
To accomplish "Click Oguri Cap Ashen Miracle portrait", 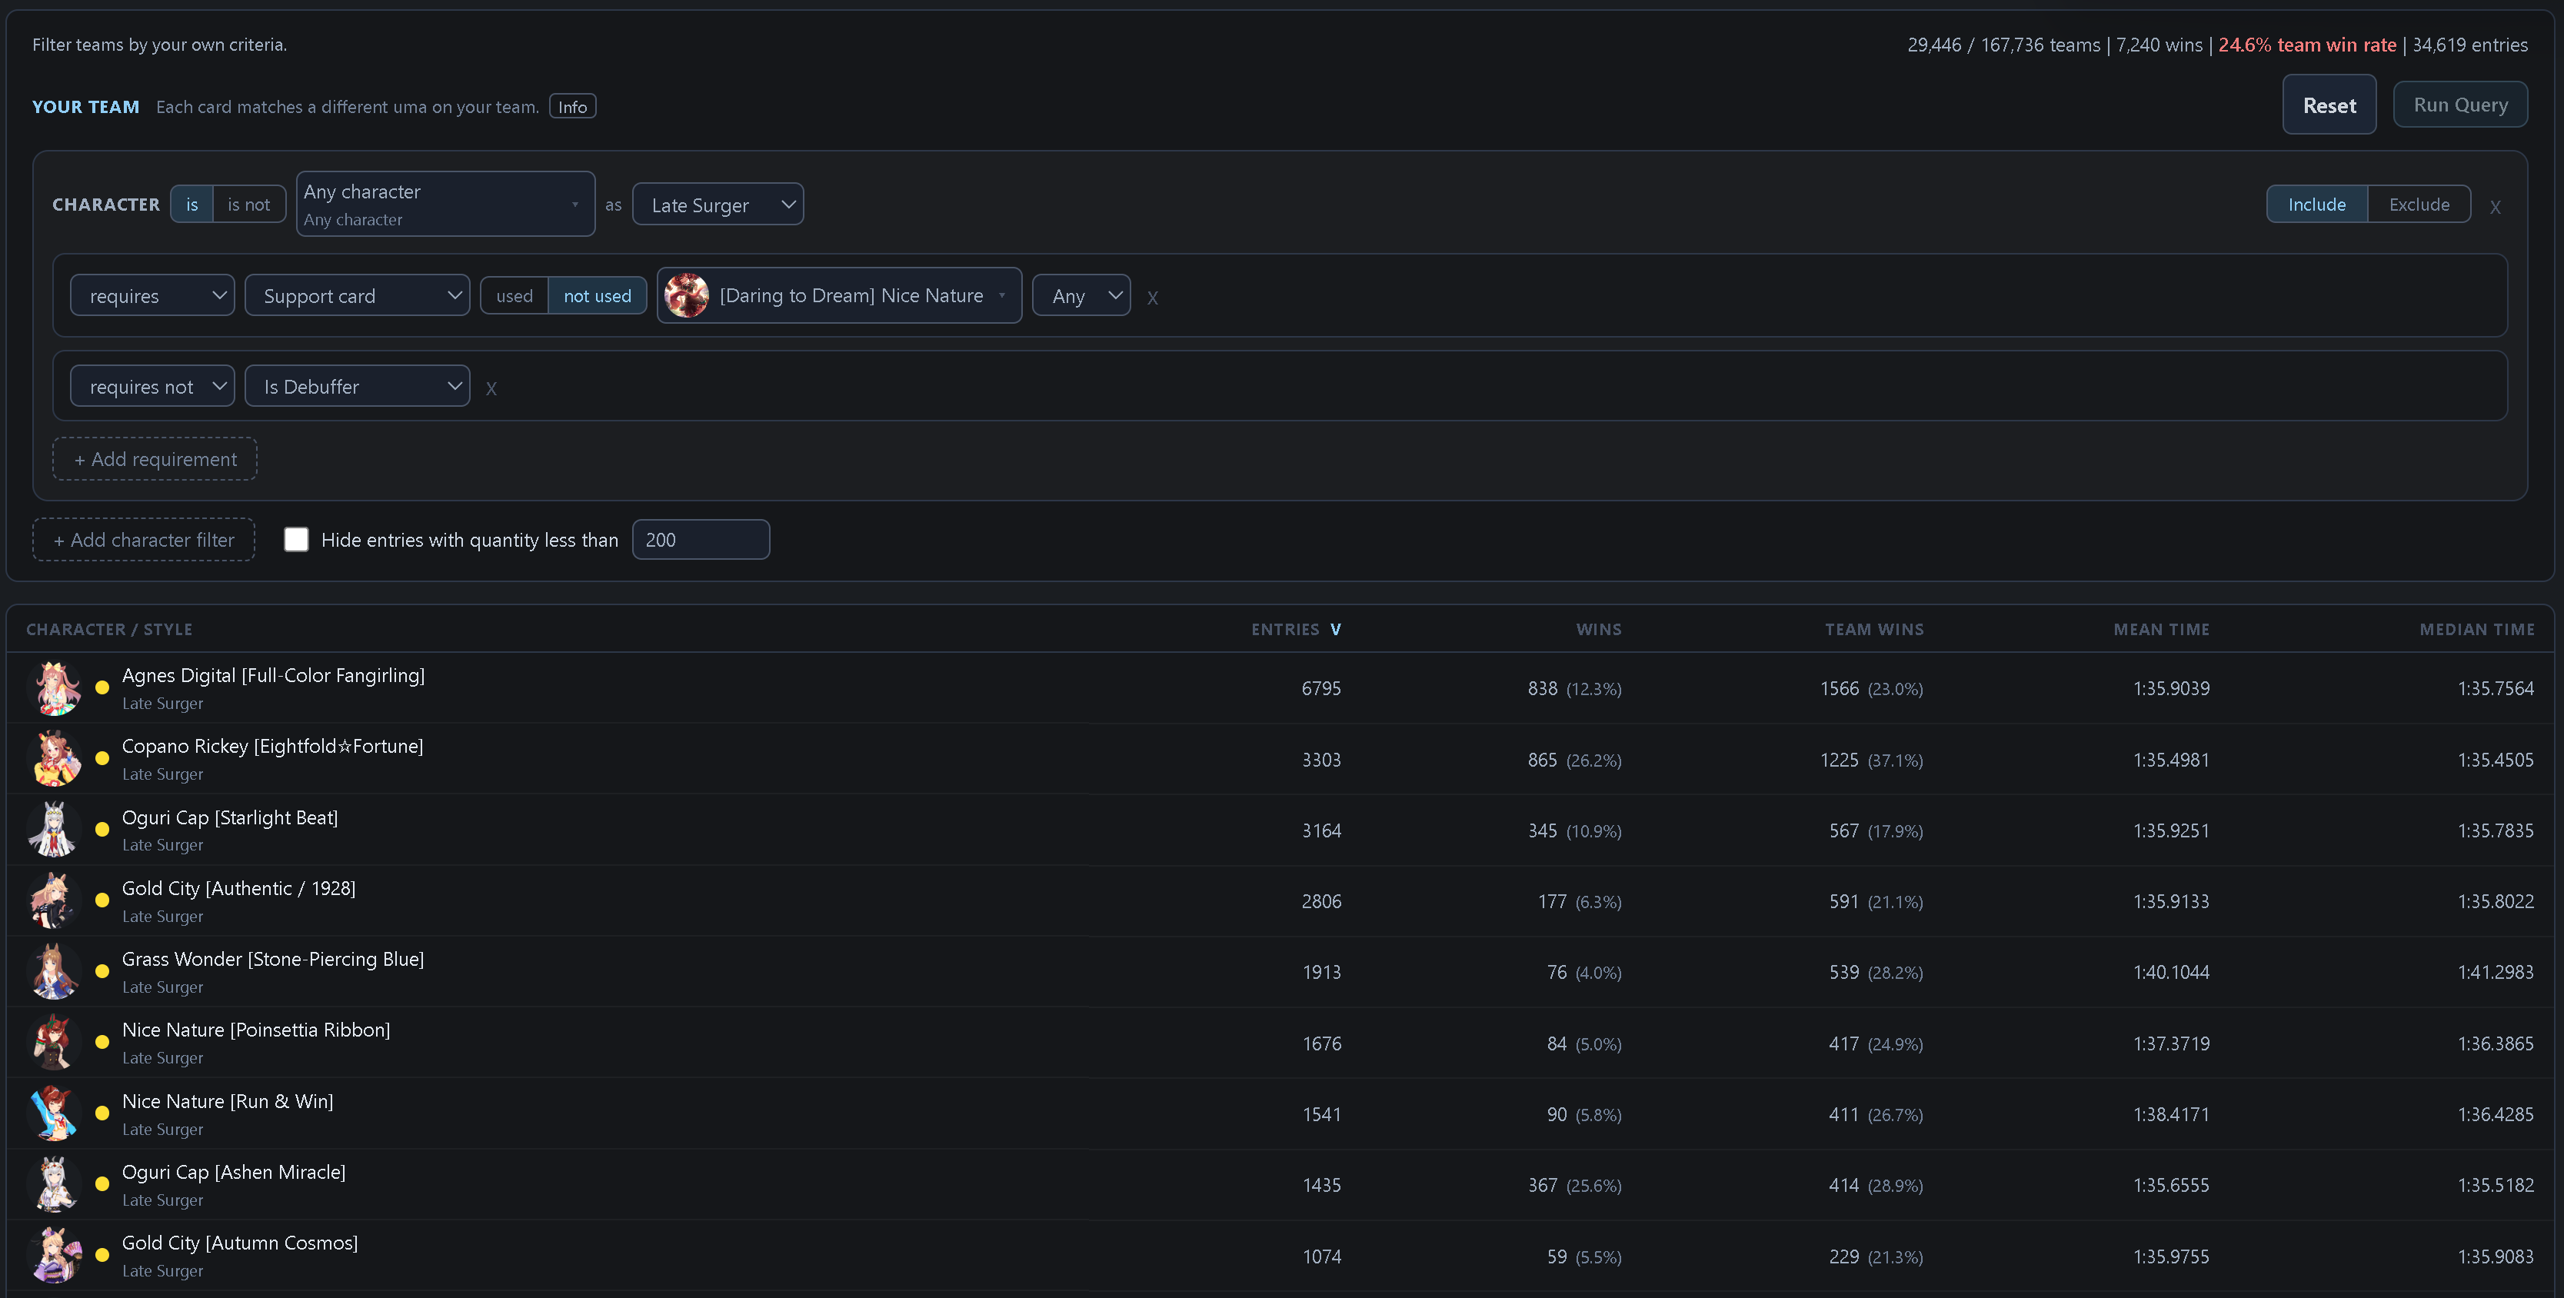I will [x=55, y=1184].
